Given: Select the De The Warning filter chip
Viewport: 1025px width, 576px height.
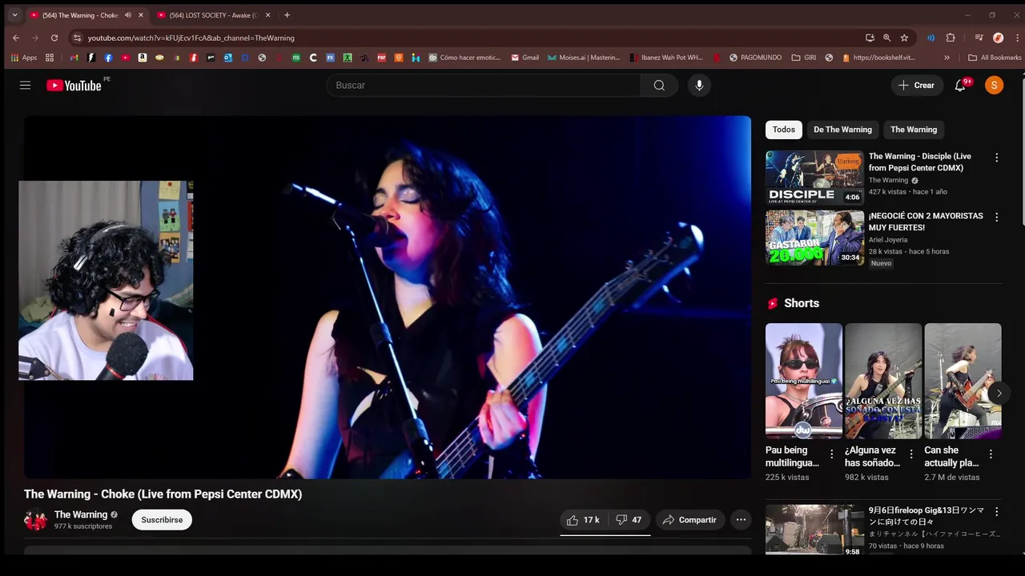Looking at the screenshot, I should 842,130.
